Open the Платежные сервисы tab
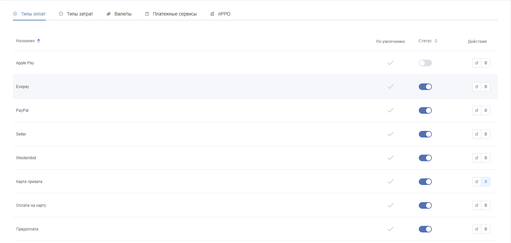Screen dimensions: 511x243 click(x=171, y=14)
